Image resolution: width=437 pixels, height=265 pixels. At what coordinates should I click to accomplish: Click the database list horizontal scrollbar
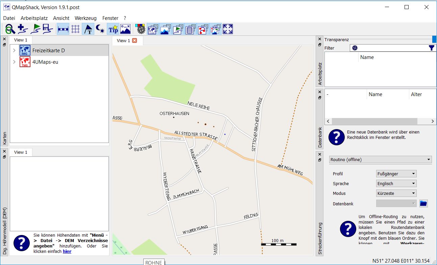374,121
